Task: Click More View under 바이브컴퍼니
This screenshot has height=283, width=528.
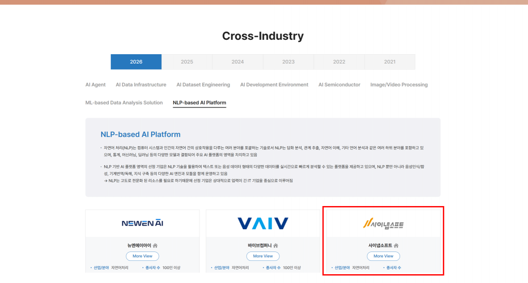Action: click(263, 256)
